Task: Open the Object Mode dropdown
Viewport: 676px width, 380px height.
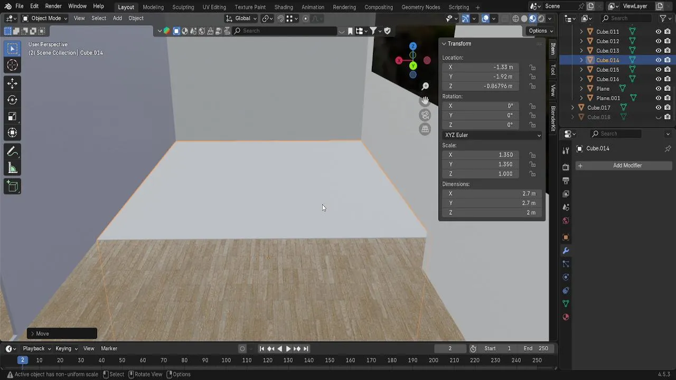Action: pyautogui.click(x=44, y=18)
